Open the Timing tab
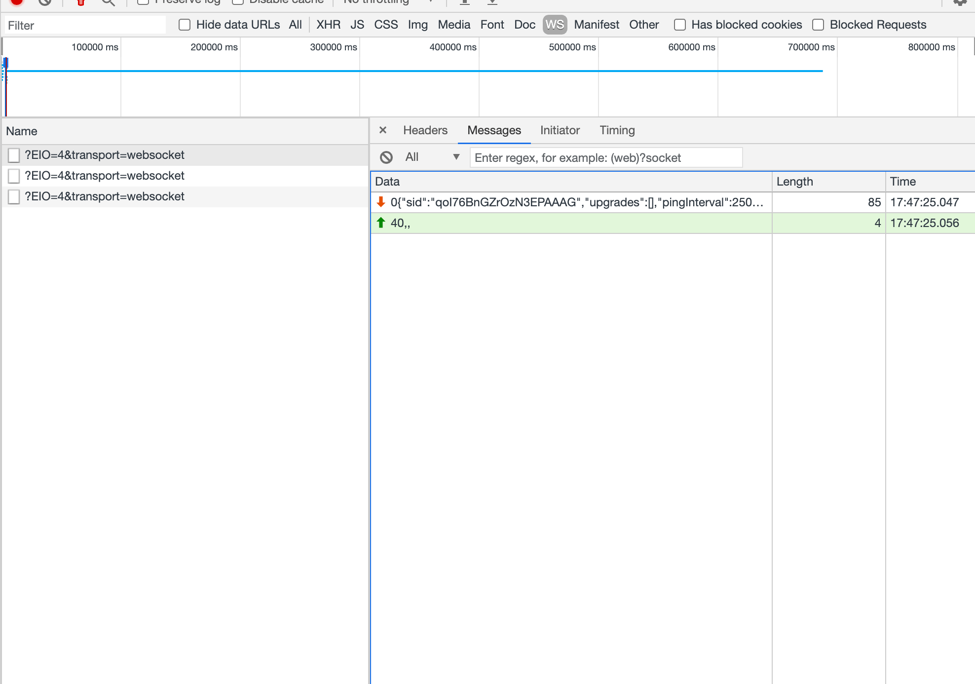 pyautogui.click(x=617, y=130)
